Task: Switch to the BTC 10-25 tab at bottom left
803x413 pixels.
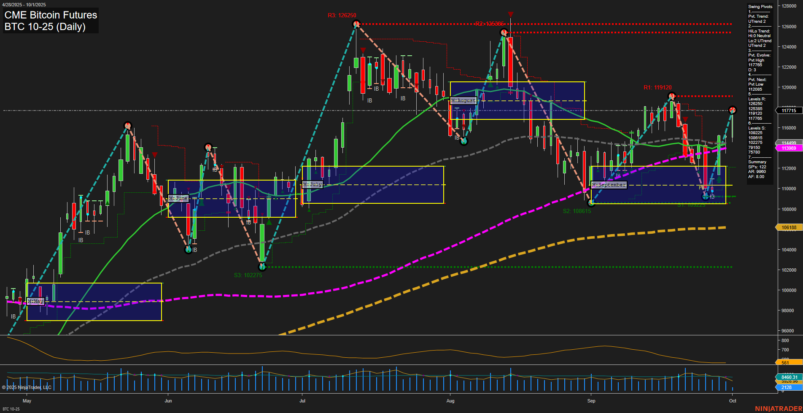Action: [11, 408]
